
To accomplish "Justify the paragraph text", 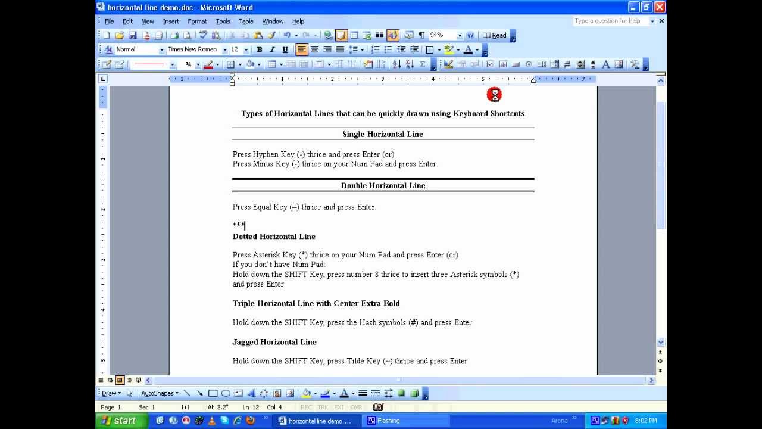I will tap(340, 49).
